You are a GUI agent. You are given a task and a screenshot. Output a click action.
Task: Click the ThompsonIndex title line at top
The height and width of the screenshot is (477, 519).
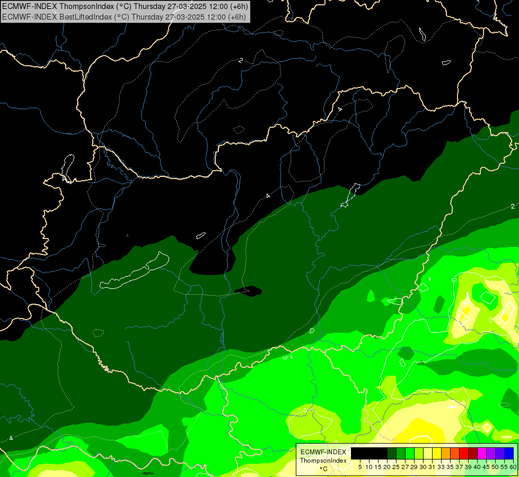(125, 6)
